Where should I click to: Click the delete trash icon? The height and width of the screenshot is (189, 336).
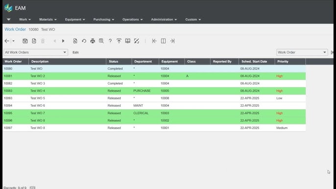click(x=43, y=41)
